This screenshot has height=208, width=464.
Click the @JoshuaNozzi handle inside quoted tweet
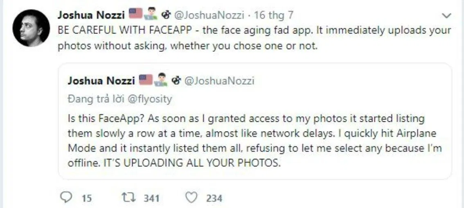219,81
